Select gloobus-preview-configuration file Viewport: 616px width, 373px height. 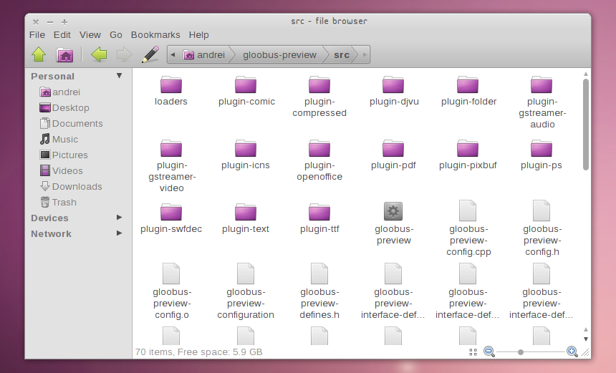[x=246, y=291]
